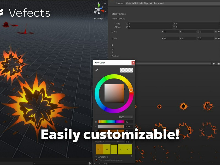The image size is (220, 165).
Task: Select the +2 exposure swatch
Action: tap(128, 149)
